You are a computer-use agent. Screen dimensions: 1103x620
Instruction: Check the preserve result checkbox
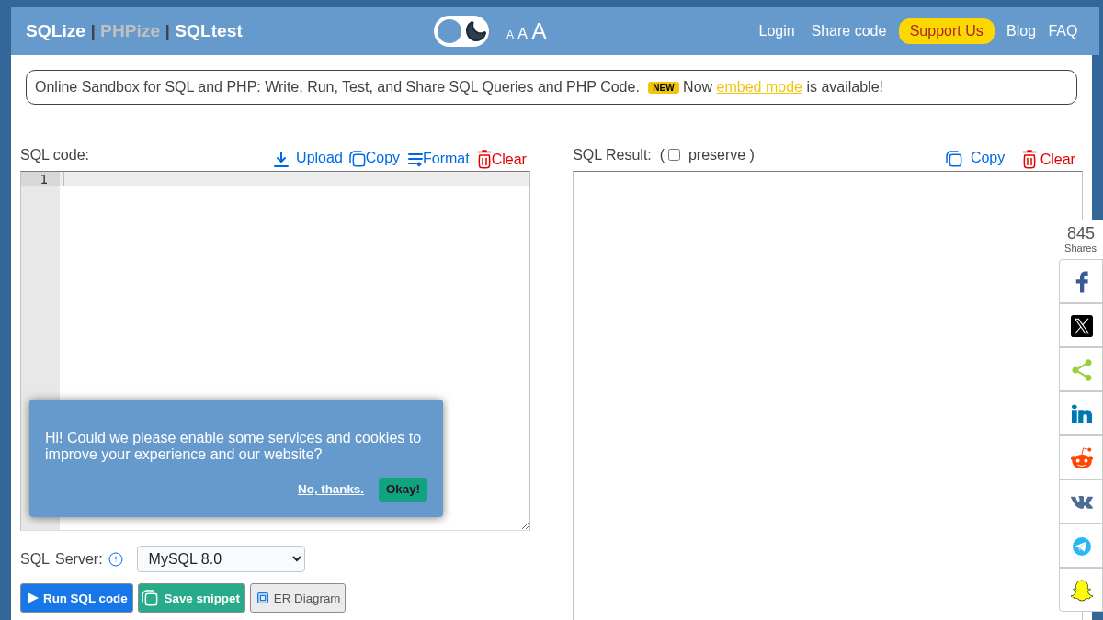[674, 155]
